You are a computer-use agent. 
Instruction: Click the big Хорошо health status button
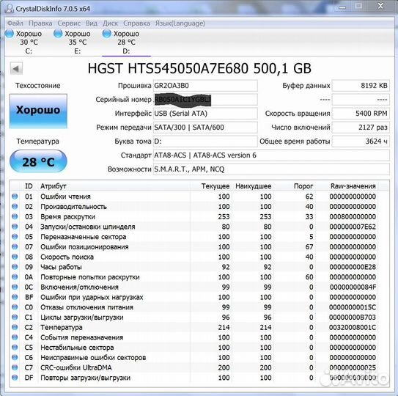point(38,111)
